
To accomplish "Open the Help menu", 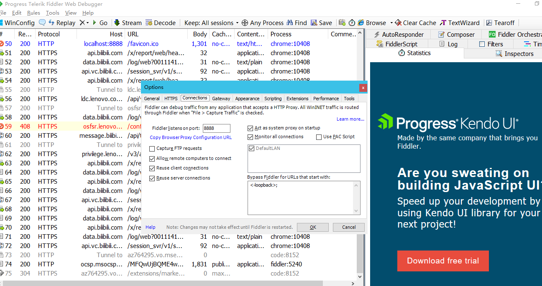I will click(88, 13).
